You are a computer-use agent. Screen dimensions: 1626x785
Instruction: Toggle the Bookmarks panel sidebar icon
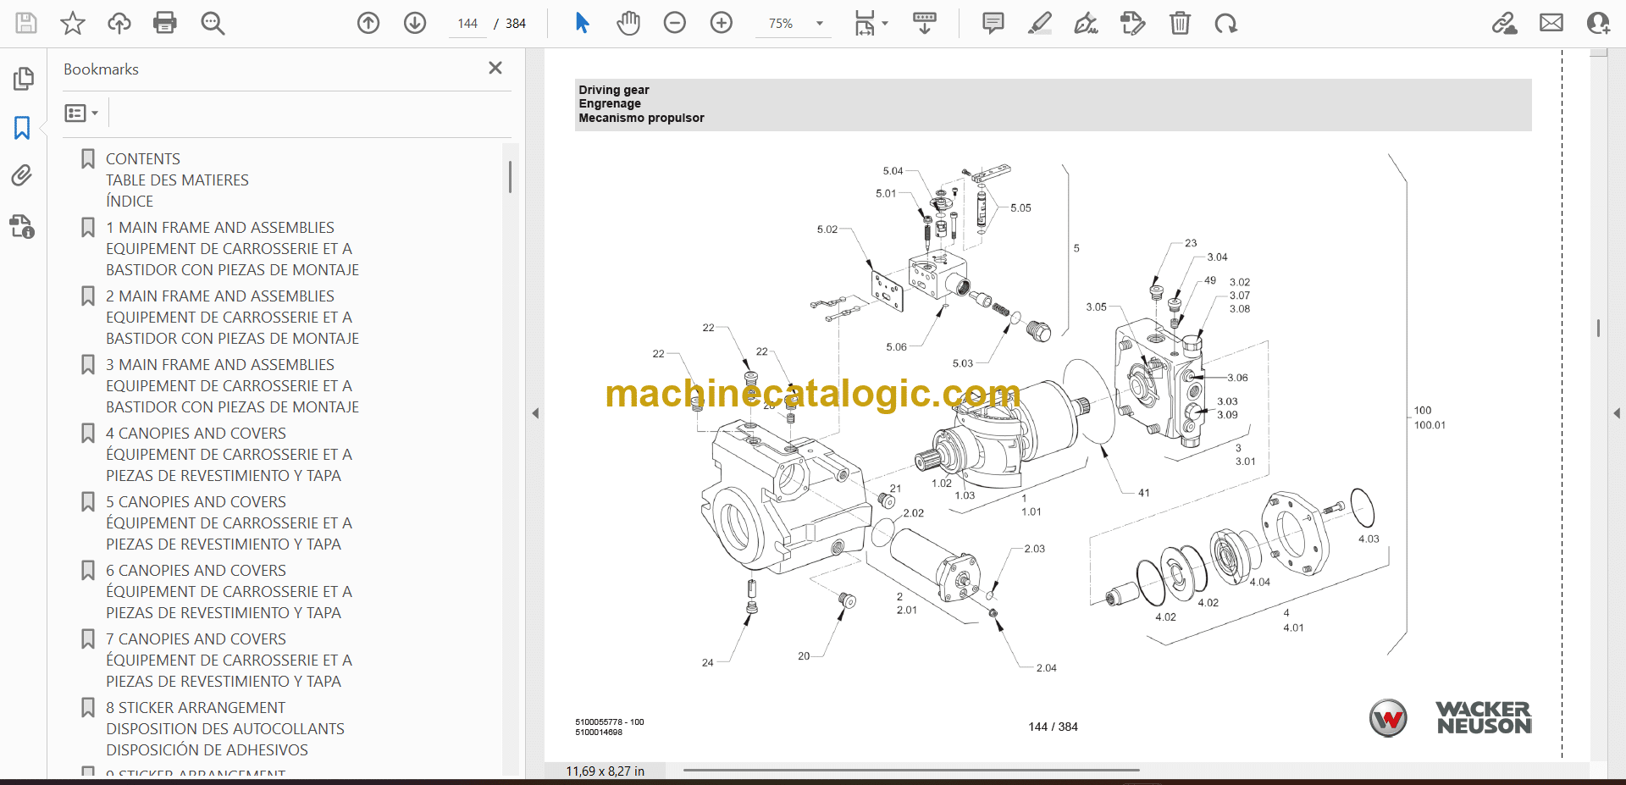click(23, 128)
